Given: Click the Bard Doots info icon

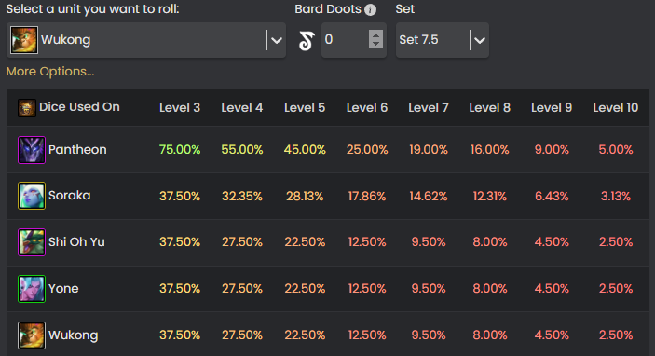Looking at the screenshot, I should [370, 9].
